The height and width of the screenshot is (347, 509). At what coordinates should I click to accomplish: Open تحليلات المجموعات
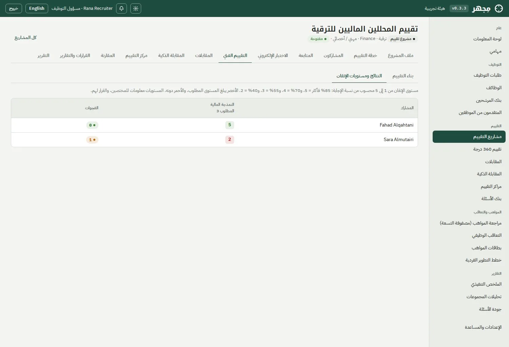(x=469, y=297)
